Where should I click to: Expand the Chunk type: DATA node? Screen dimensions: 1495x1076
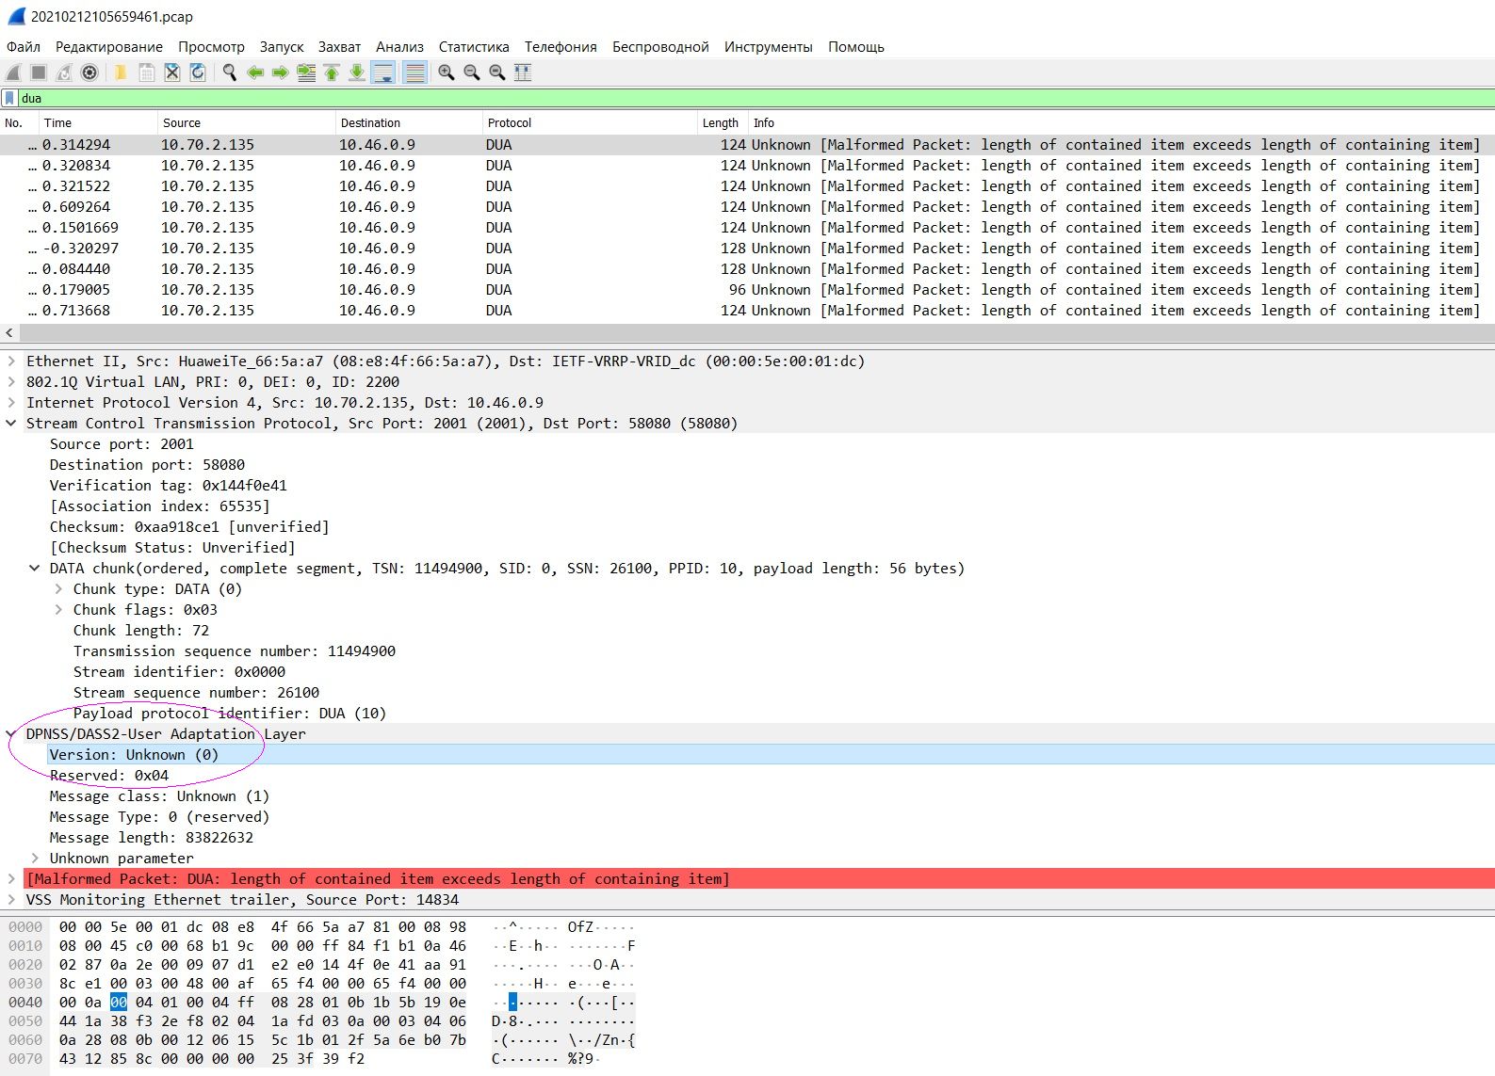pos(58,588)
